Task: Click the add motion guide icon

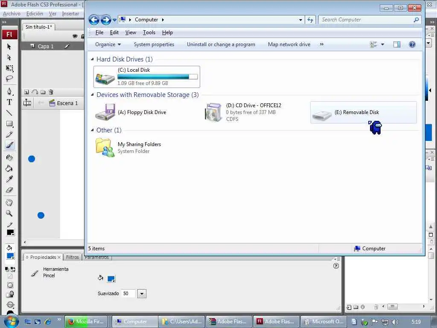Action: click(35, 92)
